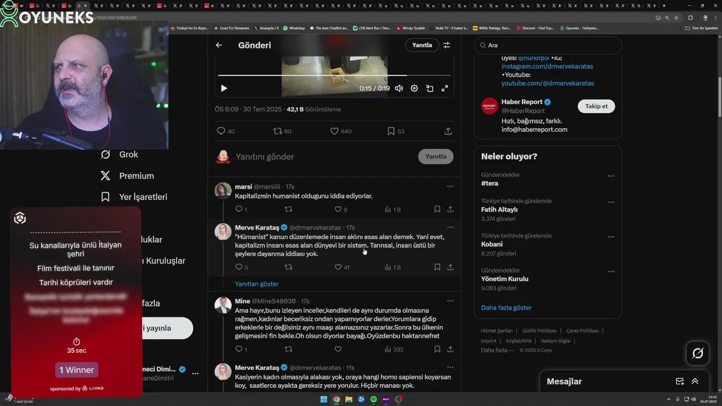This screenshot has width=722, height=406.
Task: Open more options on Mine548030's reply
Action: pyautogui.click(x=450, y=301)
